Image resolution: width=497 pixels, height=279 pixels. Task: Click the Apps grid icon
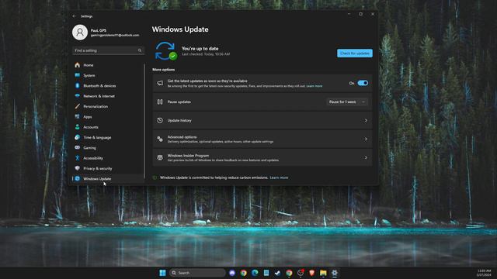pyautogui.click(x=78, y=117)
